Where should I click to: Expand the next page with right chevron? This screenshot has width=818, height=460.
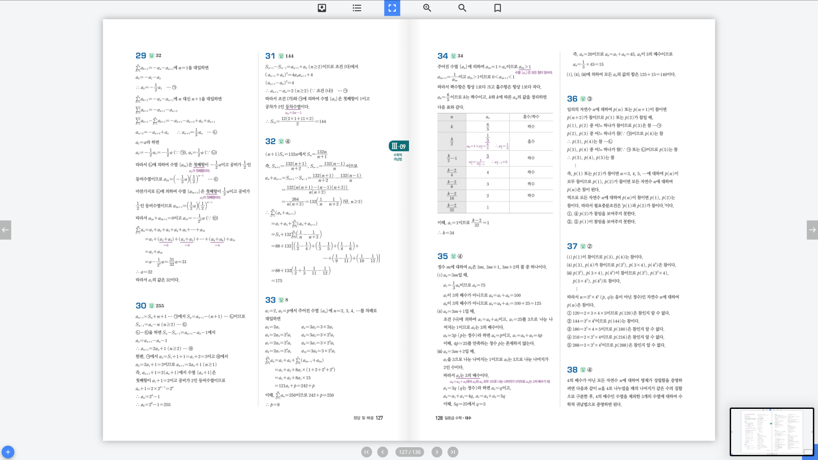812,230
